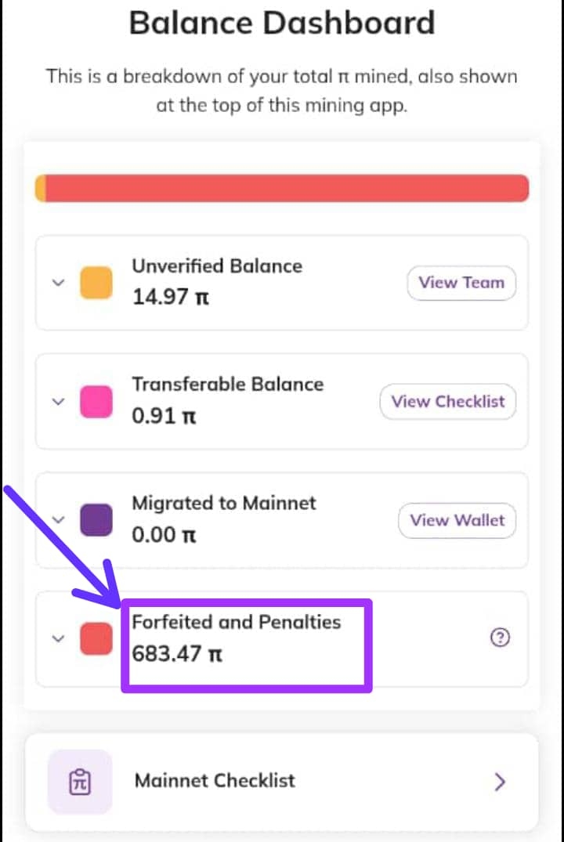Screen dimensions: 564x842
Task: Expand the Unverified Balance chevron
Action: coord(57,283)
